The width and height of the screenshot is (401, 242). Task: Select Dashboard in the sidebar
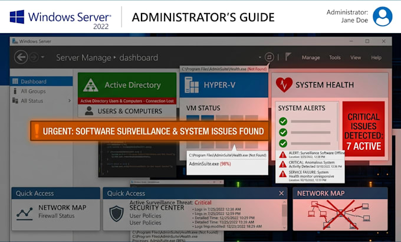41,81
